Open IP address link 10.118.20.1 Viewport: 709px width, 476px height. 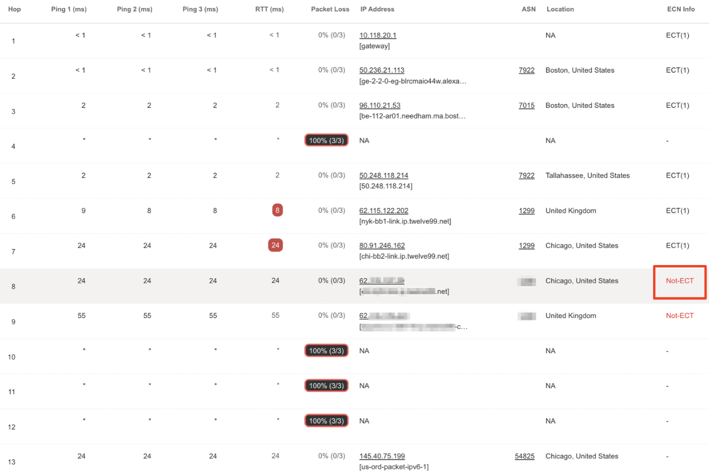[x=378, y=35]
